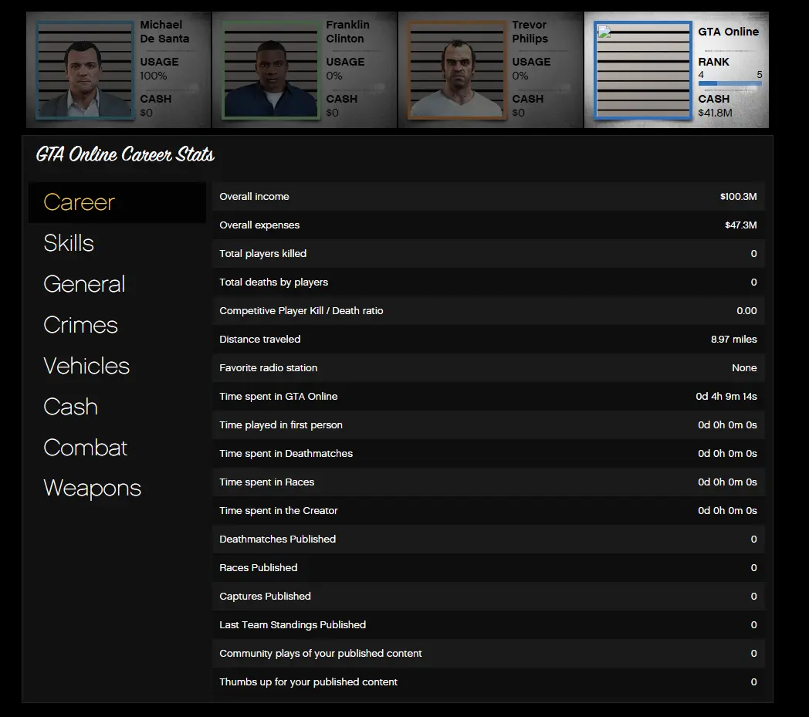The height and width of the screenshot is (717, 809).
Task: Select the Deathmatches Published row
Action: 488,539
